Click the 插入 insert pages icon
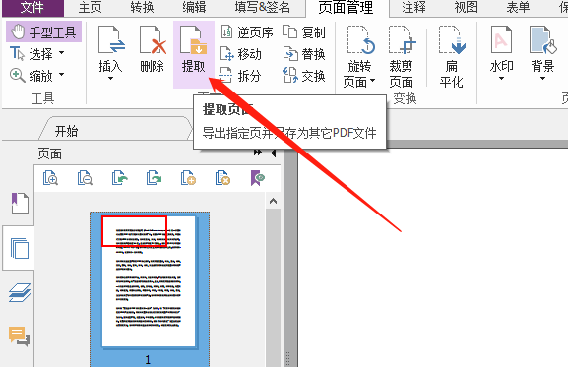Image resolution: width=568 pixels, height=367 pixels. click(x=110, y=40)
